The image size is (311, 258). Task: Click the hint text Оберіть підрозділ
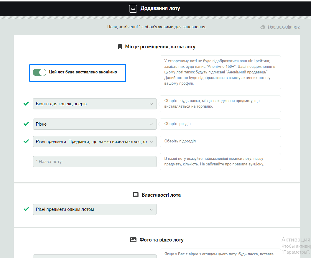point(180,141)
